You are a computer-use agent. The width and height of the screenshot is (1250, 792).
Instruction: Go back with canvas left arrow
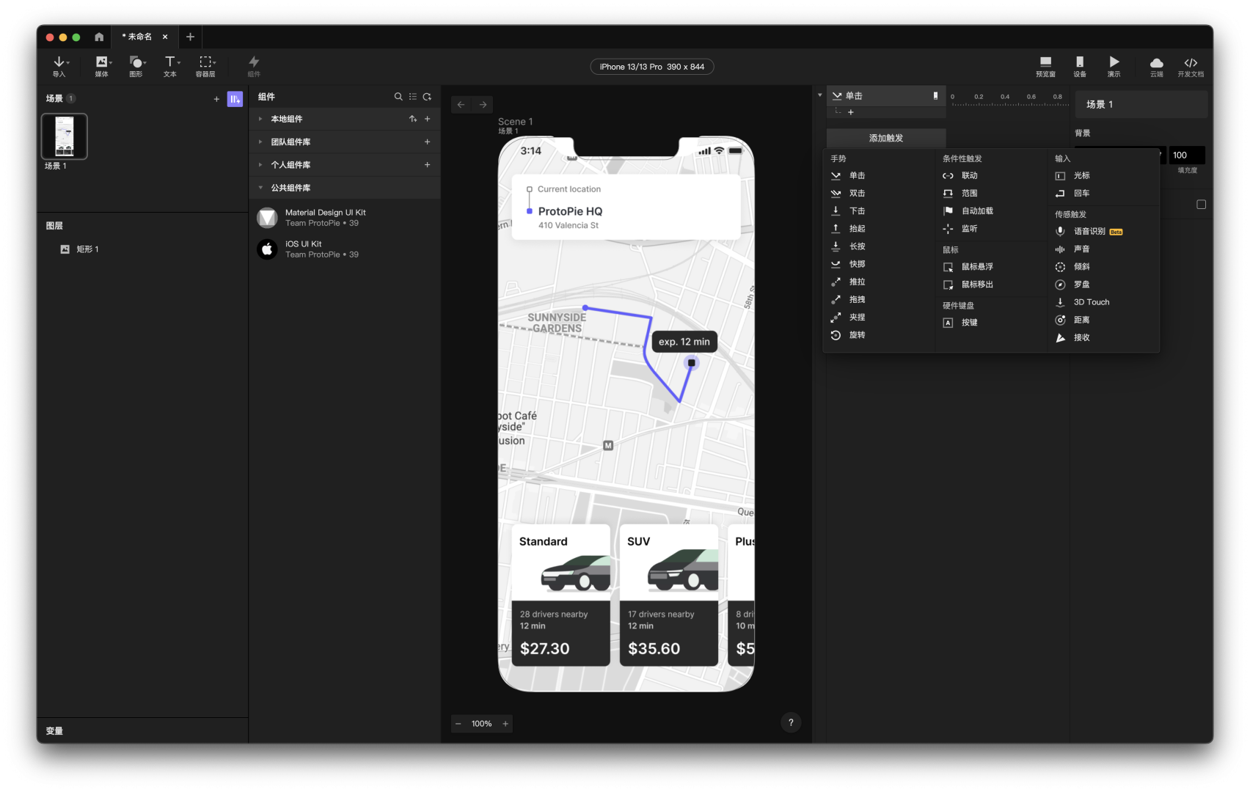pyautogui.click(x=461, y=105)
